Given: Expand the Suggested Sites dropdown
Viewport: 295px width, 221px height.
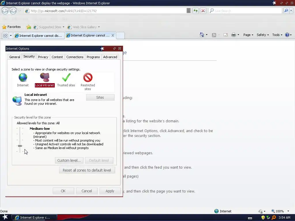Looking at the screenshot, I should coord(63,27).
